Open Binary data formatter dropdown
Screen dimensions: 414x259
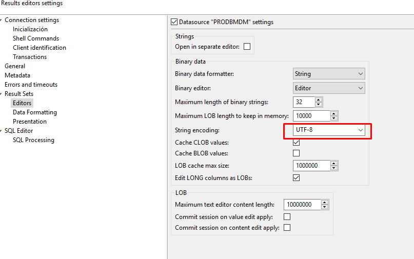(329, 74)
